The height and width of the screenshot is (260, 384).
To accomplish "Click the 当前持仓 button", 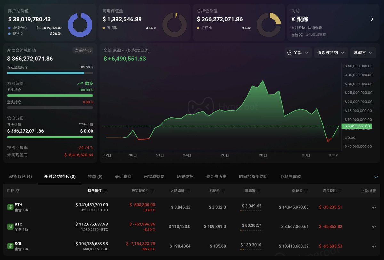I will (x=83, y=50).
